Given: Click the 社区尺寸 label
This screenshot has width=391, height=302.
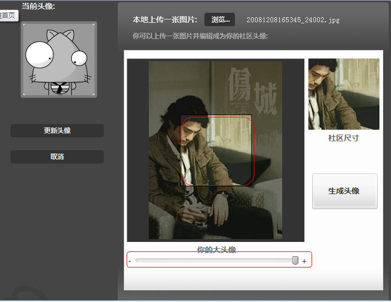Looking at the screenshot, I should click(344, 138).
